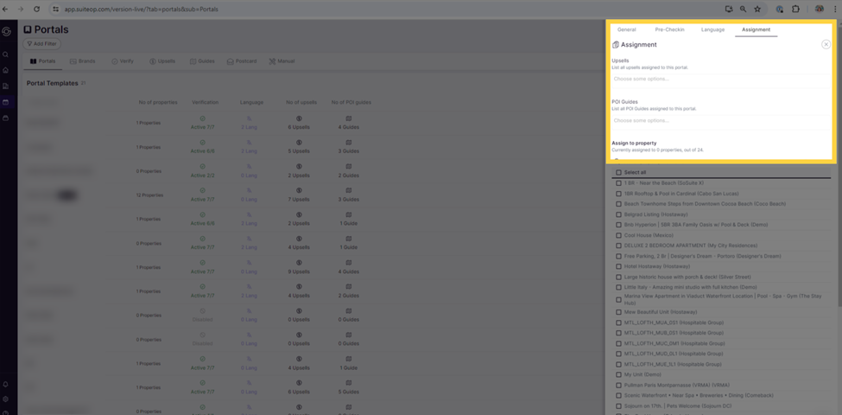Reload the page with the browser refresh icon

[x=36, y=9]
